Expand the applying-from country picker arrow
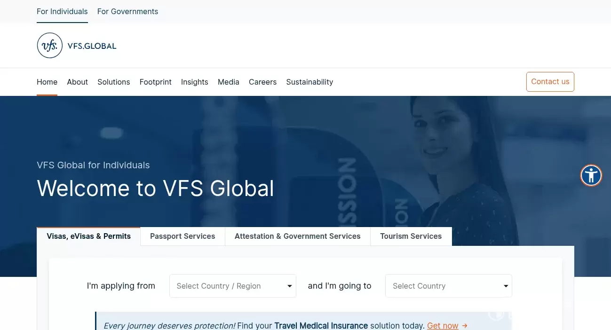 289,286
